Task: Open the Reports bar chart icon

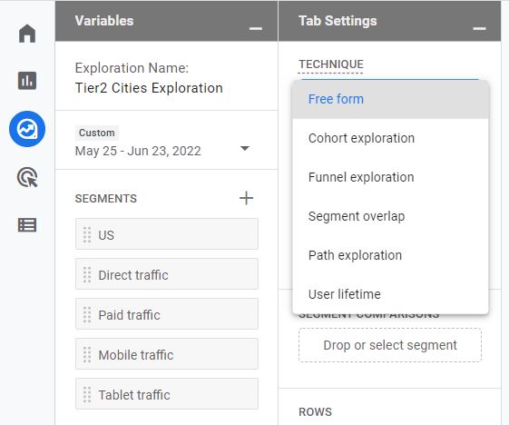Action: click(27, 81)
